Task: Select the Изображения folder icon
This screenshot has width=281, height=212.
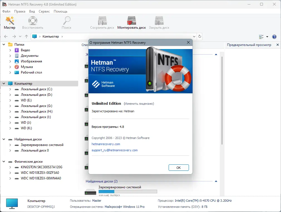Action: coord(17,61)
